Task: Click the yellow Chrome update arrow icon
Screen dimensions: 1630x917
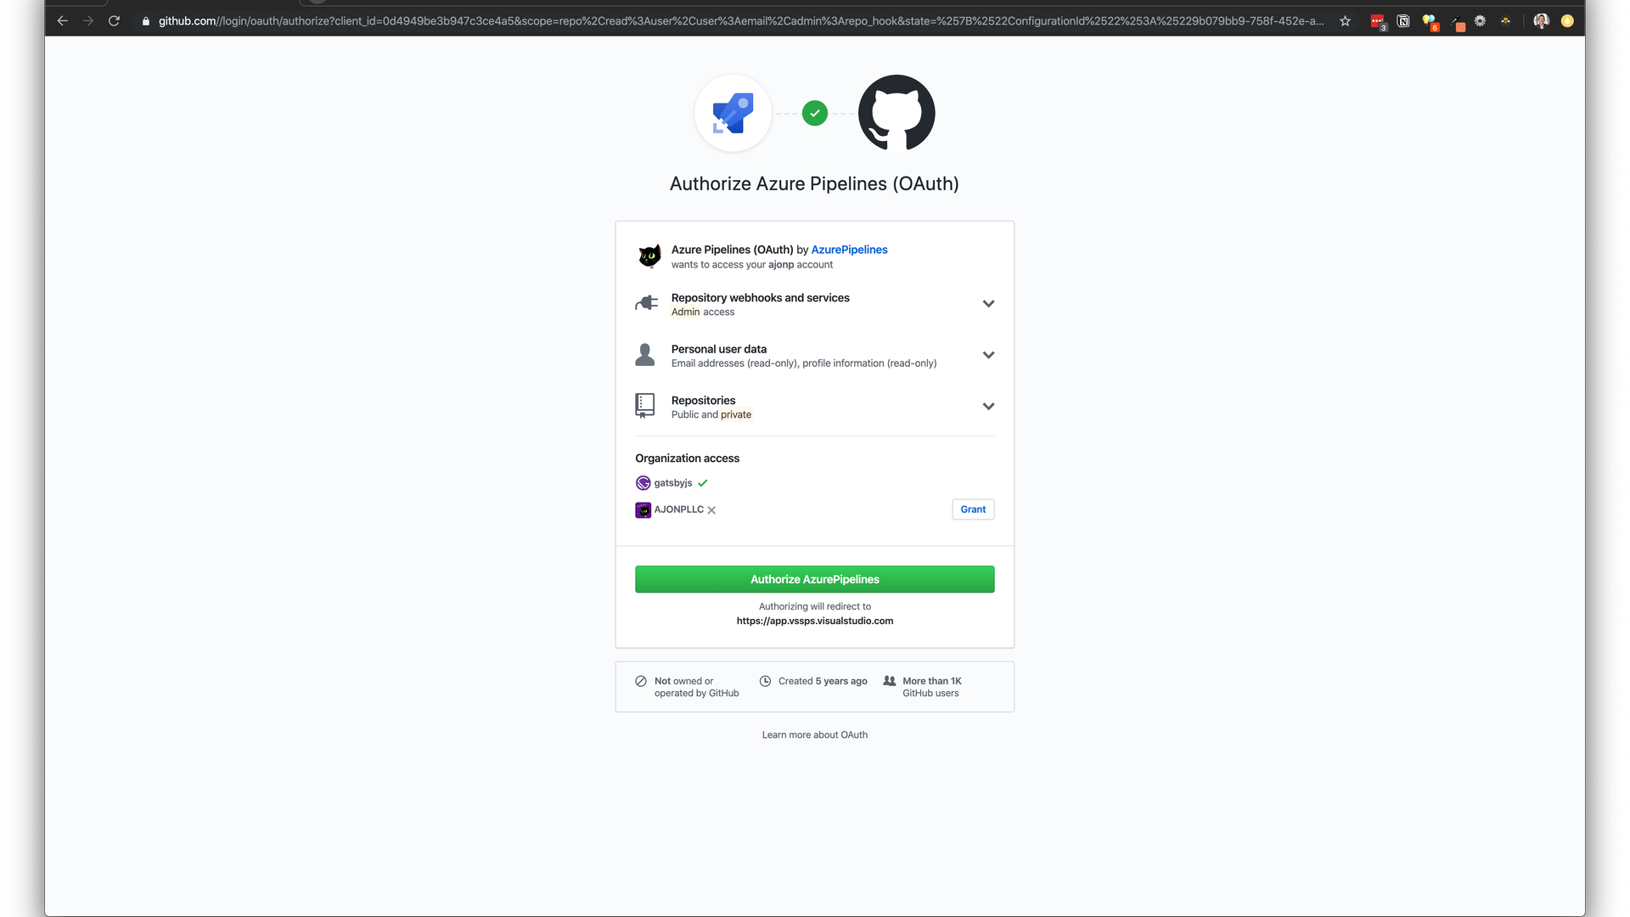Action: [1567, 21]
